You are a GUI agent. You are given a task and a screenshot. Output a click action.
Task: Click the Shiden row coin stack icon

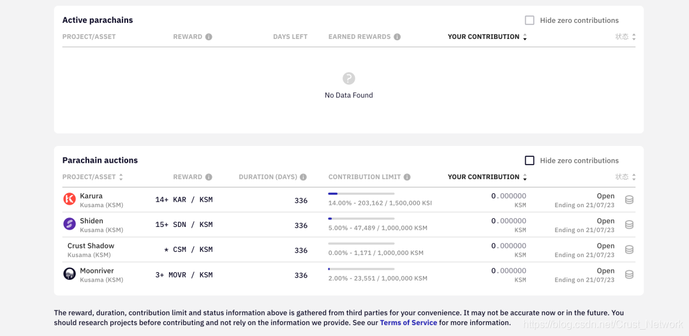click(629, 224)
